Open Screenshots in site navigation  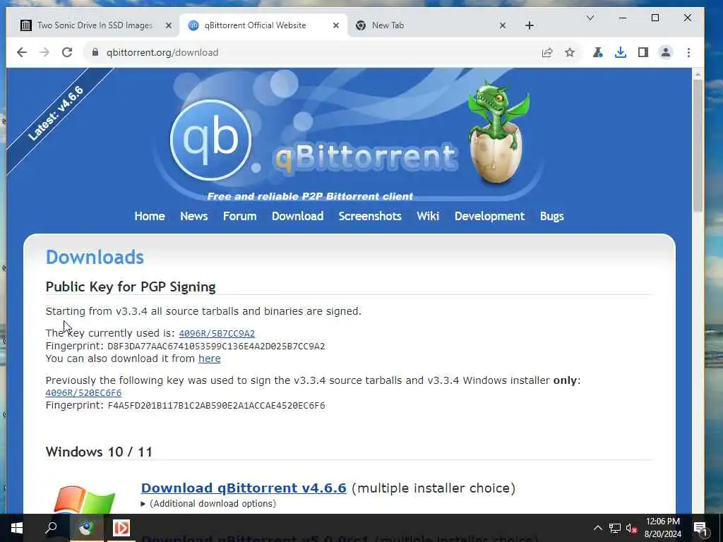click(x=370, y=216)
